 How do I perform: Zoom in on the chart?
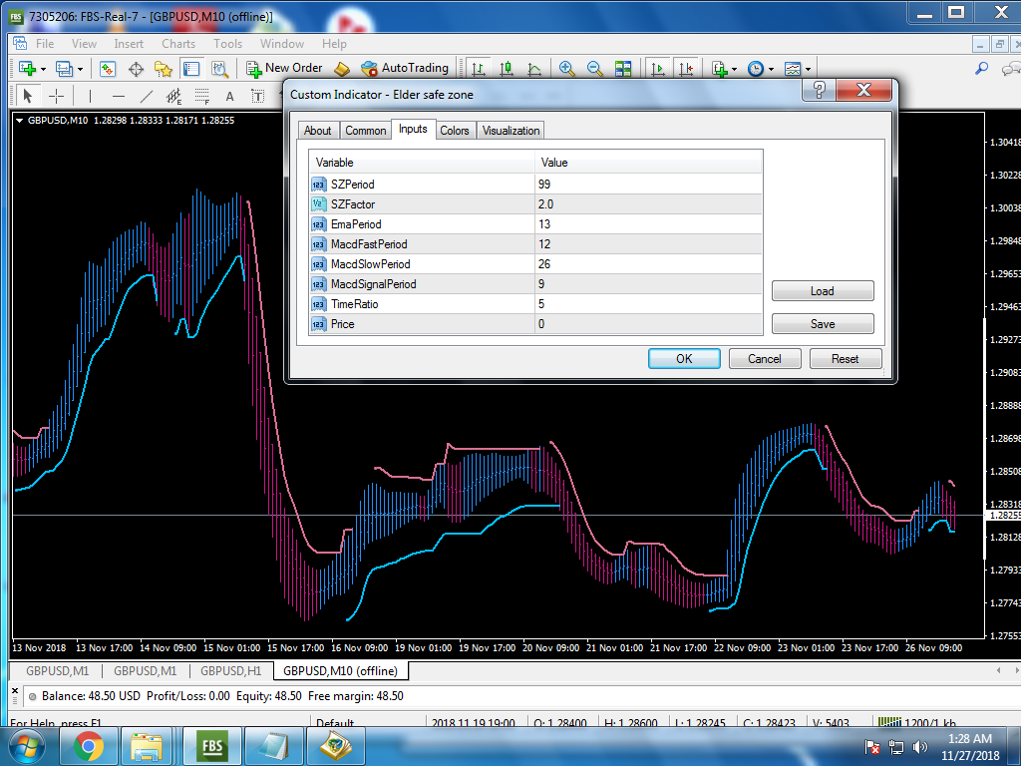click(x=567, y=68)
